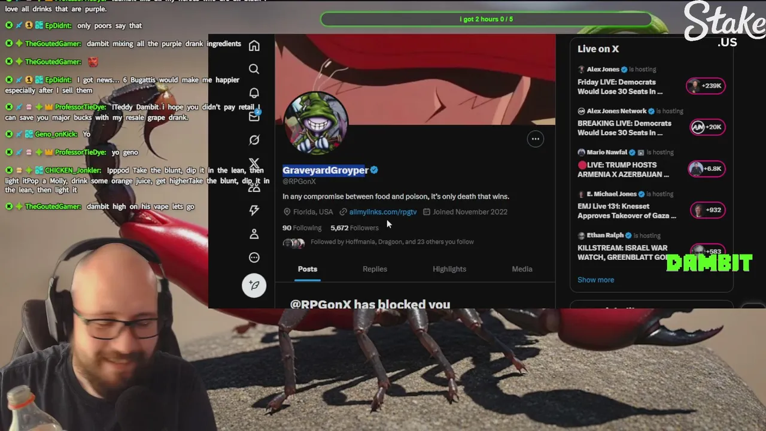The width and height of the screenshot is (766, 431).
Task: Switch to the Media tab
Action: pos(522,269)
